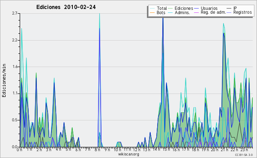Click the 'Ediciones/min' y-axis label
The image size is (257, 158).
tap(4, 80)
